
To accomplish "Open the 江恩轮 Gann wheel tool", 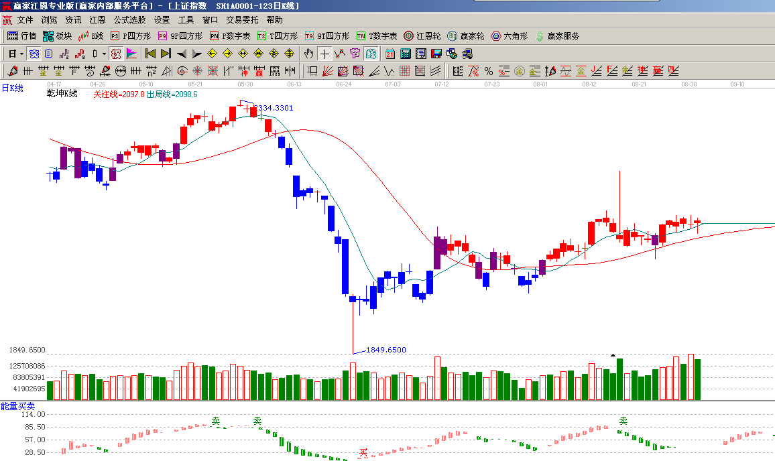I will pos(422,36).
